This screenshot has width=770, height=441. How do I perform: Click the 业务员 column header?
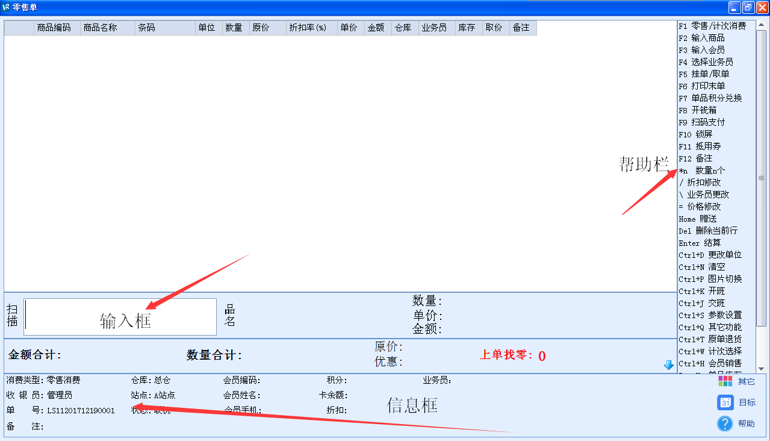click(436, 28)
